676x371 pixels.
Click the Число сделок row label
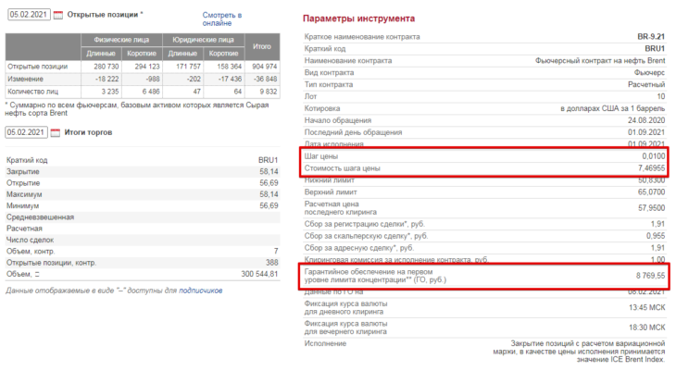[x=30, y=240]
